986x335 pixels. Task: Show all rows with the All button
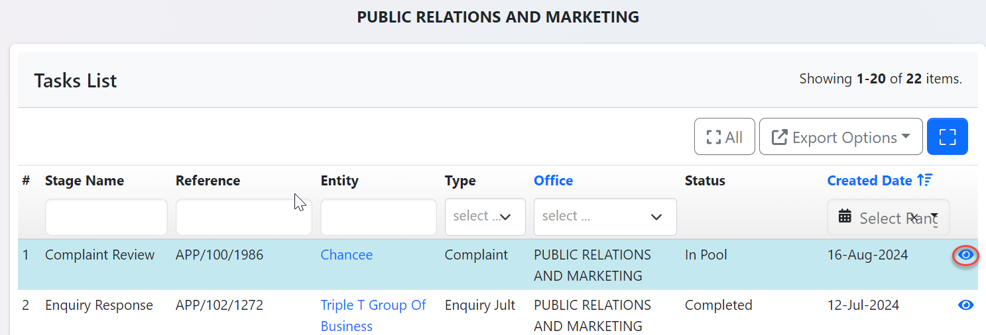724,137
